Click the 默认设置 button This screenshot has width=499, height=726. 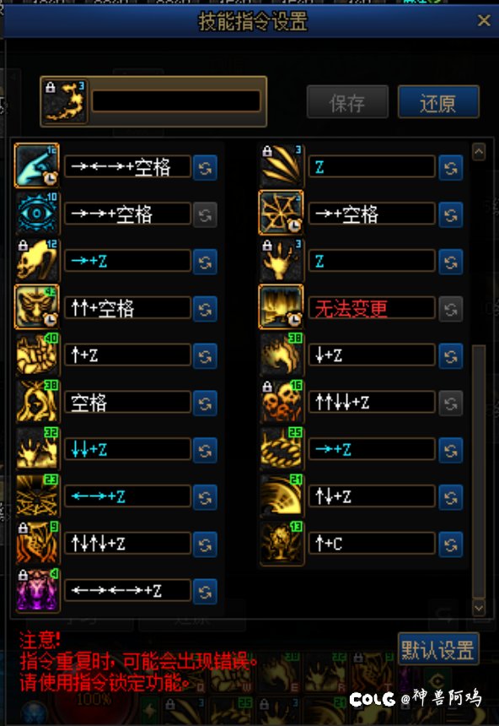(x=437, y=649)
